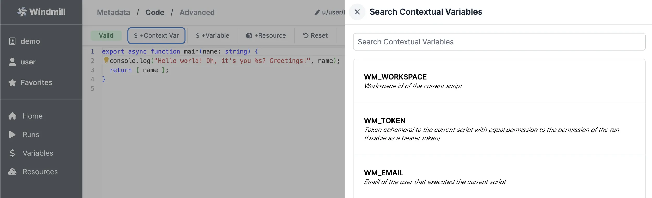Screen dimensions: 652x198
Task: Click the Windmill logo icon
Action: (x=22, y=12)
